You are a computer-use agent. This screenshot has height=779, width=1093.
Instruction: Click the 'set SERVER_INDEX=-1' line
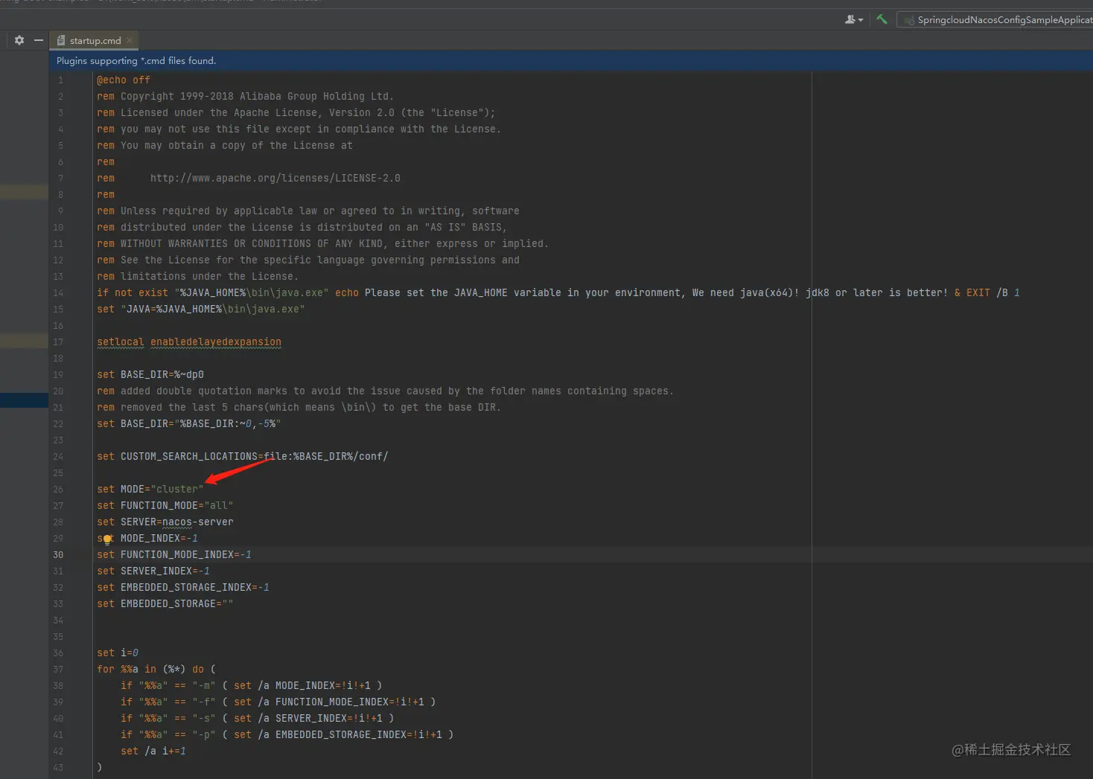pyautogui.click(x=153, y=571)
